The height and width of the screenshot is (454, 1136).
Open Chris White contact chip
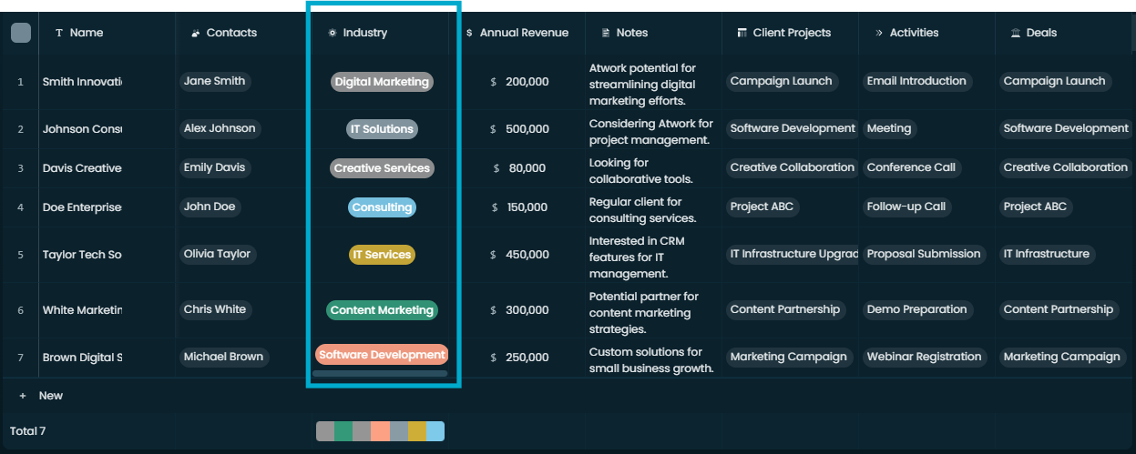215,309
